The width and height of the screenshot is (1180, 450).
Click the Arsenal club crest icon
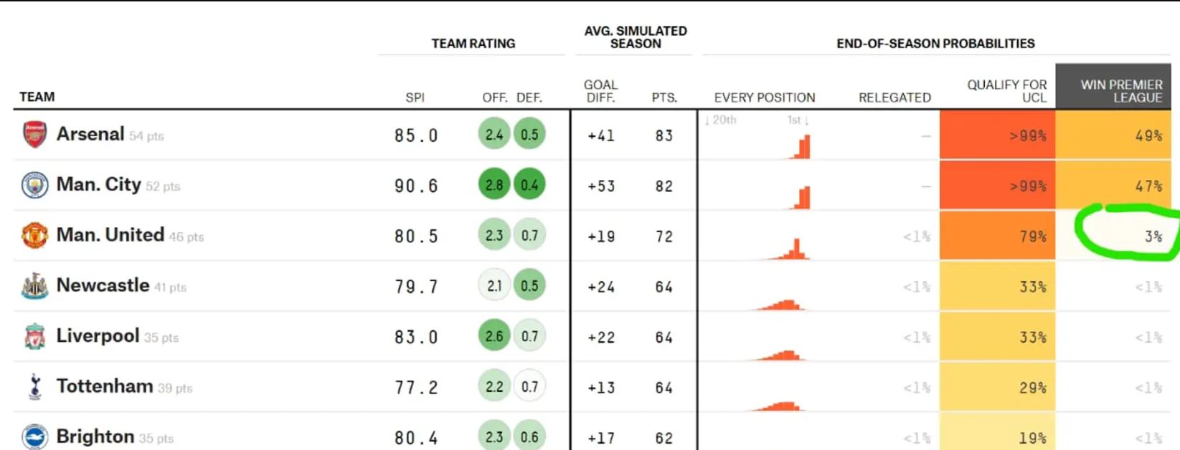tap(34, 135)
